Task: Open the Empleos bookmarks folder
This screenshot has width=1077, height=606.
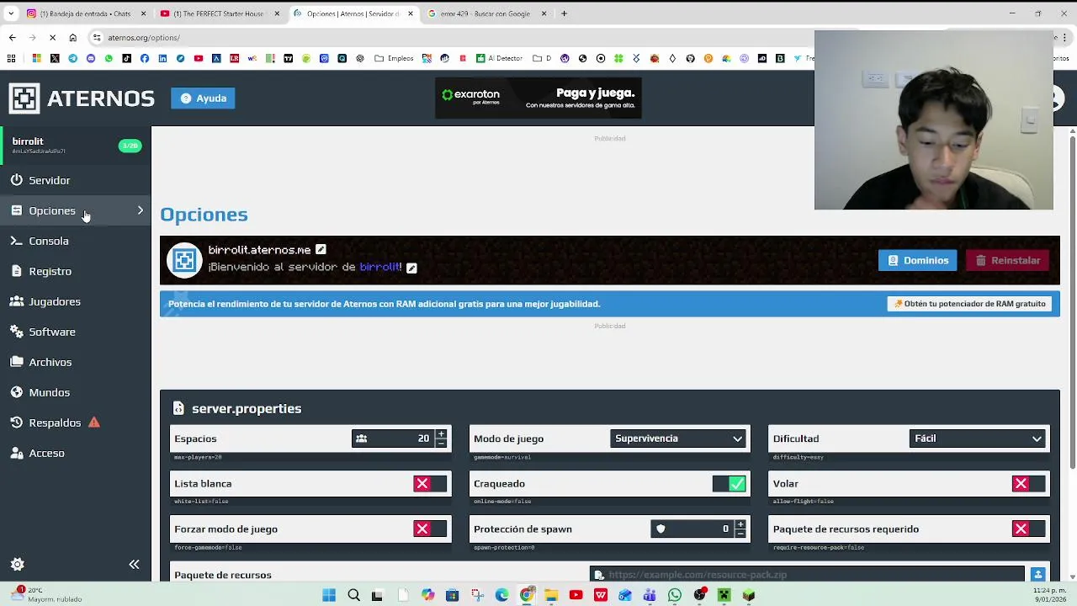Action: pyautogui.click(x=395, y=58)
